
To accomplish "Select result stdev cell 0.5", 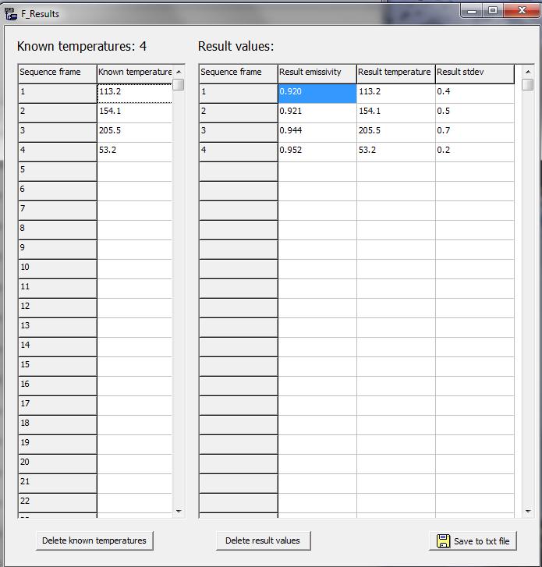I will coord(475,113).
